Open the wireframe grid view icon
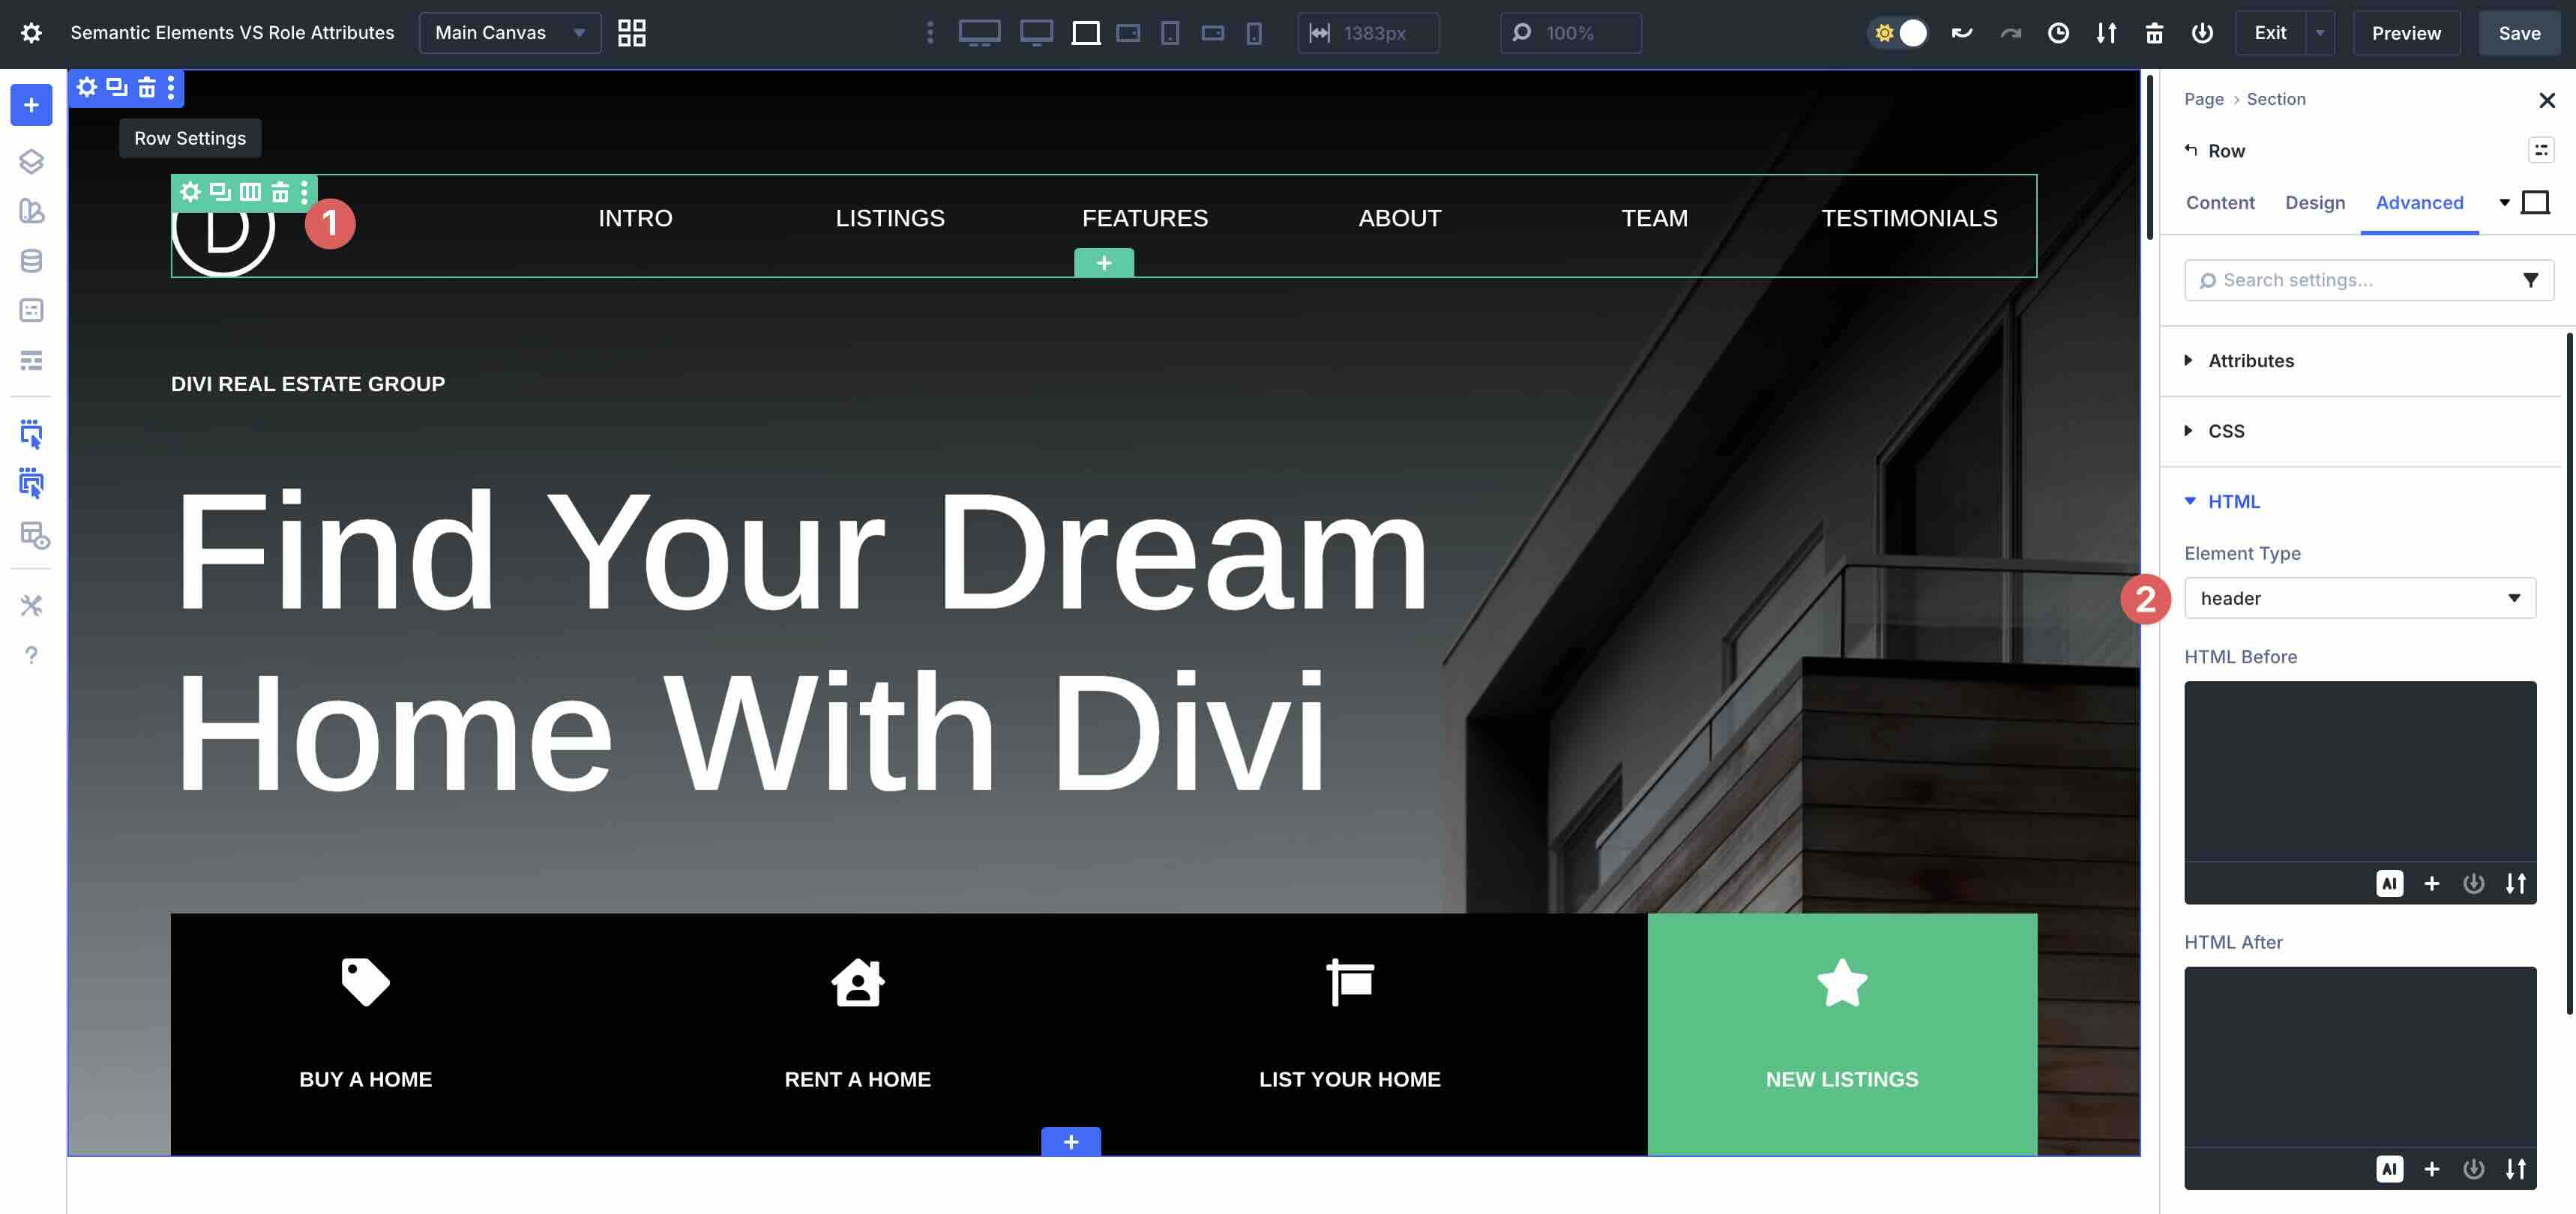The image size is (2576, 1214). point(631,33)
